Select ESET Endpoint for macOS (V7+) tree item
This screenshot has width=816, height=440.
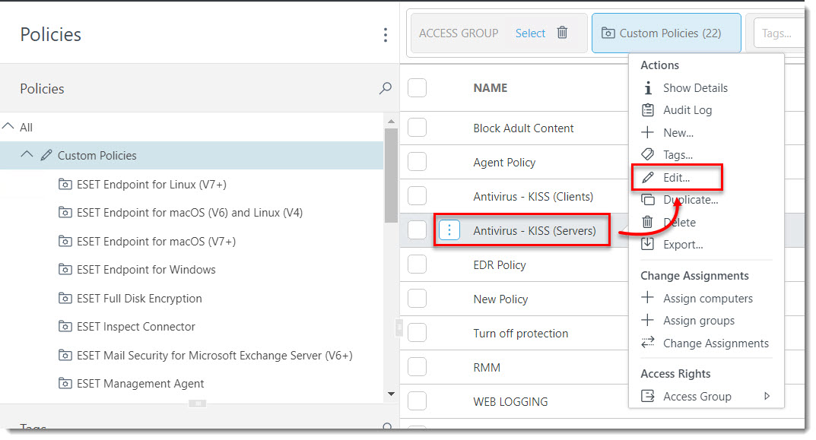tap(156, 242)
